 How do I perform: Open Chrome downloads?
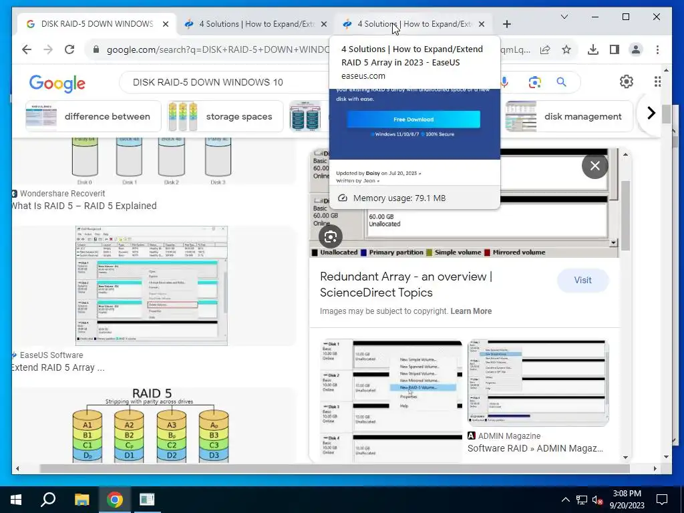coord(593,49)
